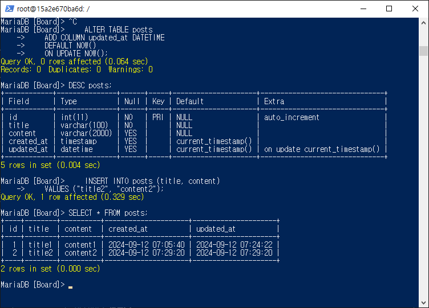Click the 'Null' column header
This screenshot has height=308, width=429.
tap(132, 101)
